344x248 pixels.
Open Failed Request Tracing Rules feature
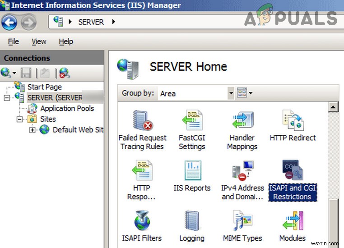[x=142, y=130]
